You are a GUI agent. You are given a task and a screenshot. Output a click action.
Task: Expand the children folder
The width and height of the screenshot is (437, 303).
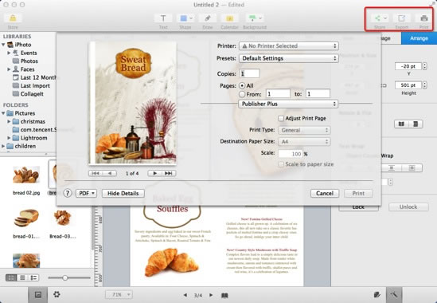[3, 146]
